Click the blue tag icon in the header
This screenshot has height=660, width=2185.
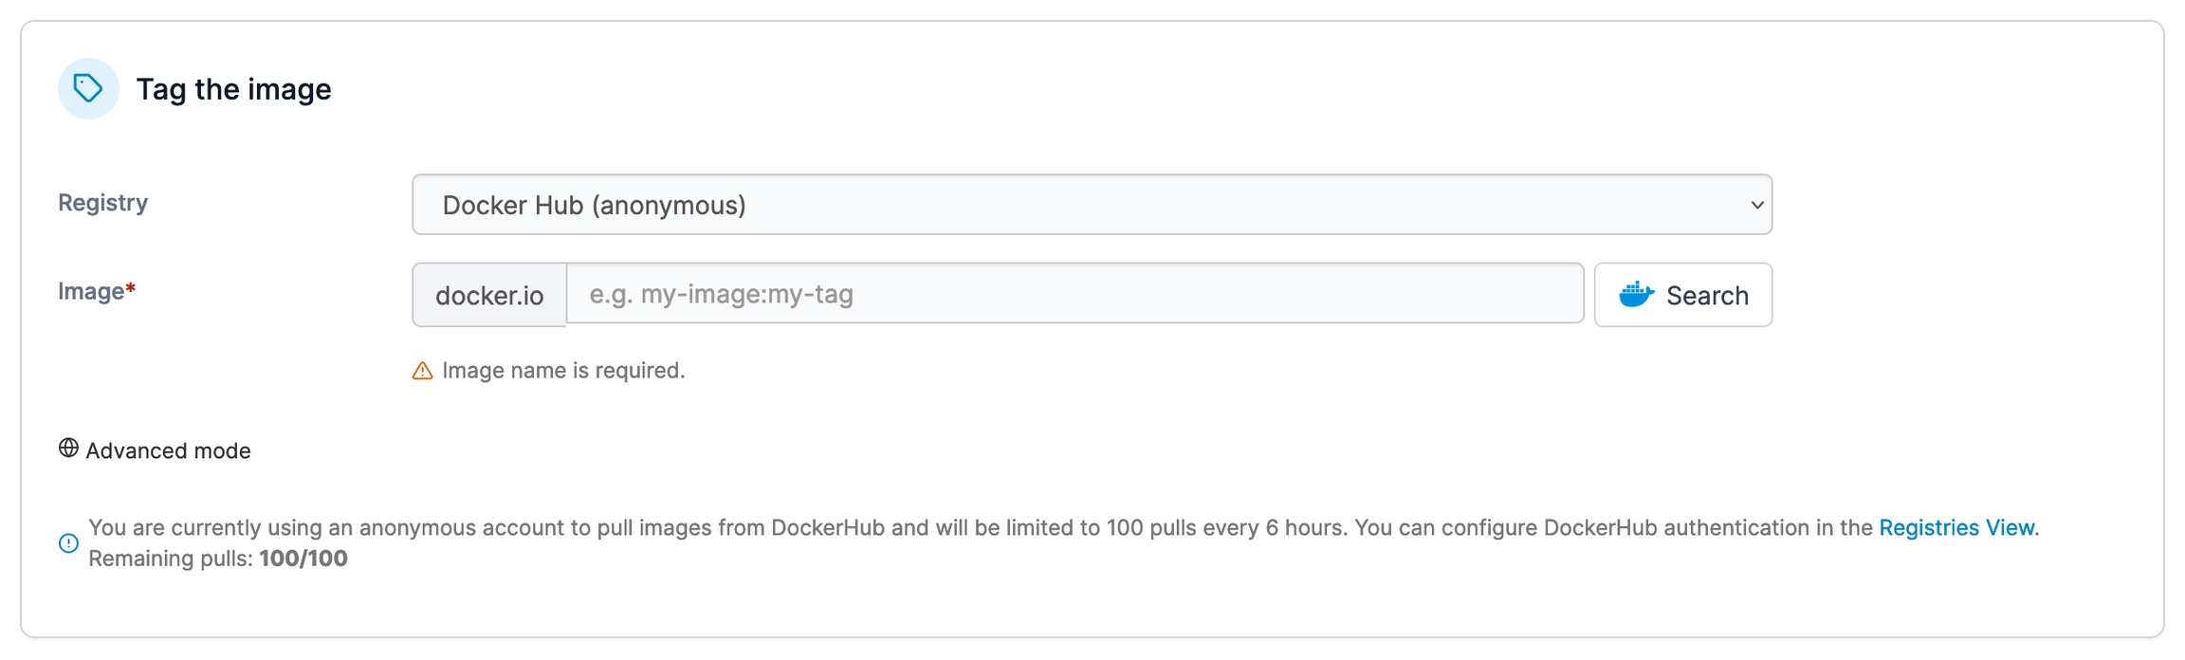coord(88,89)
